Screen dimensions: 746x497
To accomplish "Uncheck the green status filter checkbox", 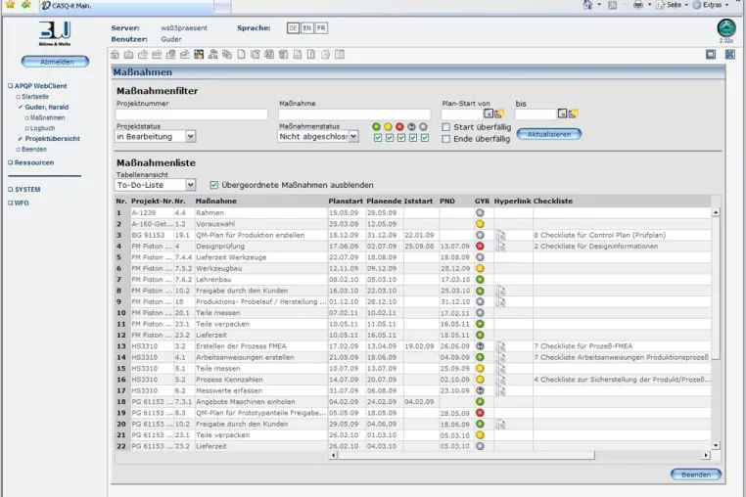I will pos(378,138).
